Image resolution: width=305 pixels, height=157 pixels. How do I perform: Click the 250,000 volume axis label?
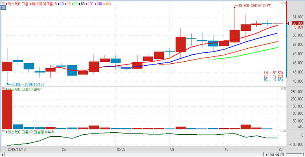pyautogui.click(x=297, y=92)
